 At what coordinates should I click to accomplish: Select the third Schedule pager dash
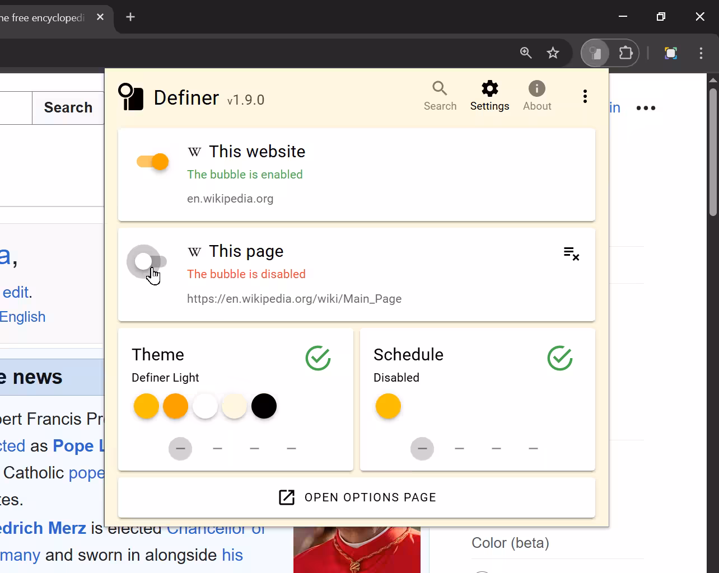(x=496, y=449)
